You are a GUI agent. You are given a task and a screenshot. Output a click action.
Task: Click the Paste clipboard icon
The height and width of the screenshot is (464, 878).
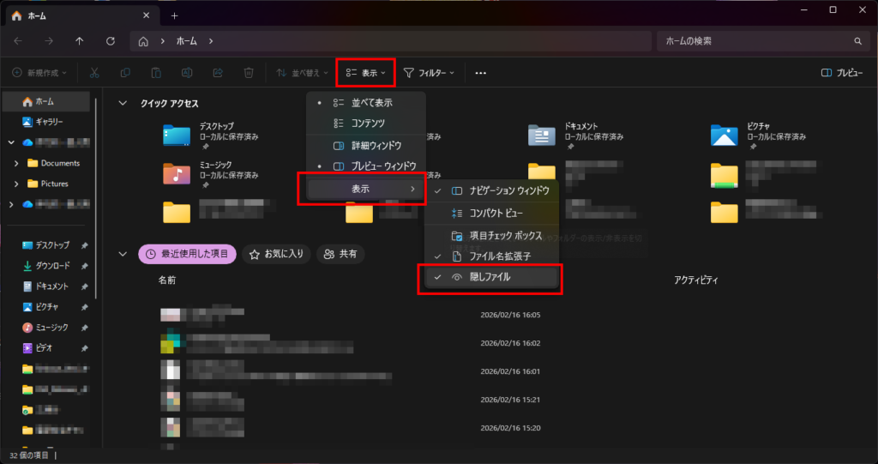point(156,73)
